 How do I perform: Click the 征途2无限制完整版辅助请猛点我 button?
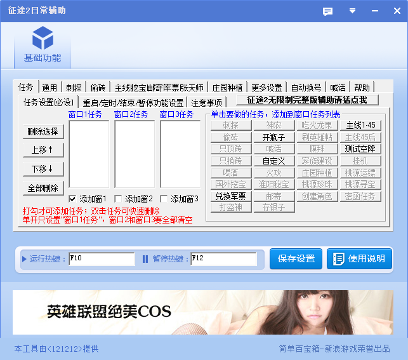tap(307, 100)
